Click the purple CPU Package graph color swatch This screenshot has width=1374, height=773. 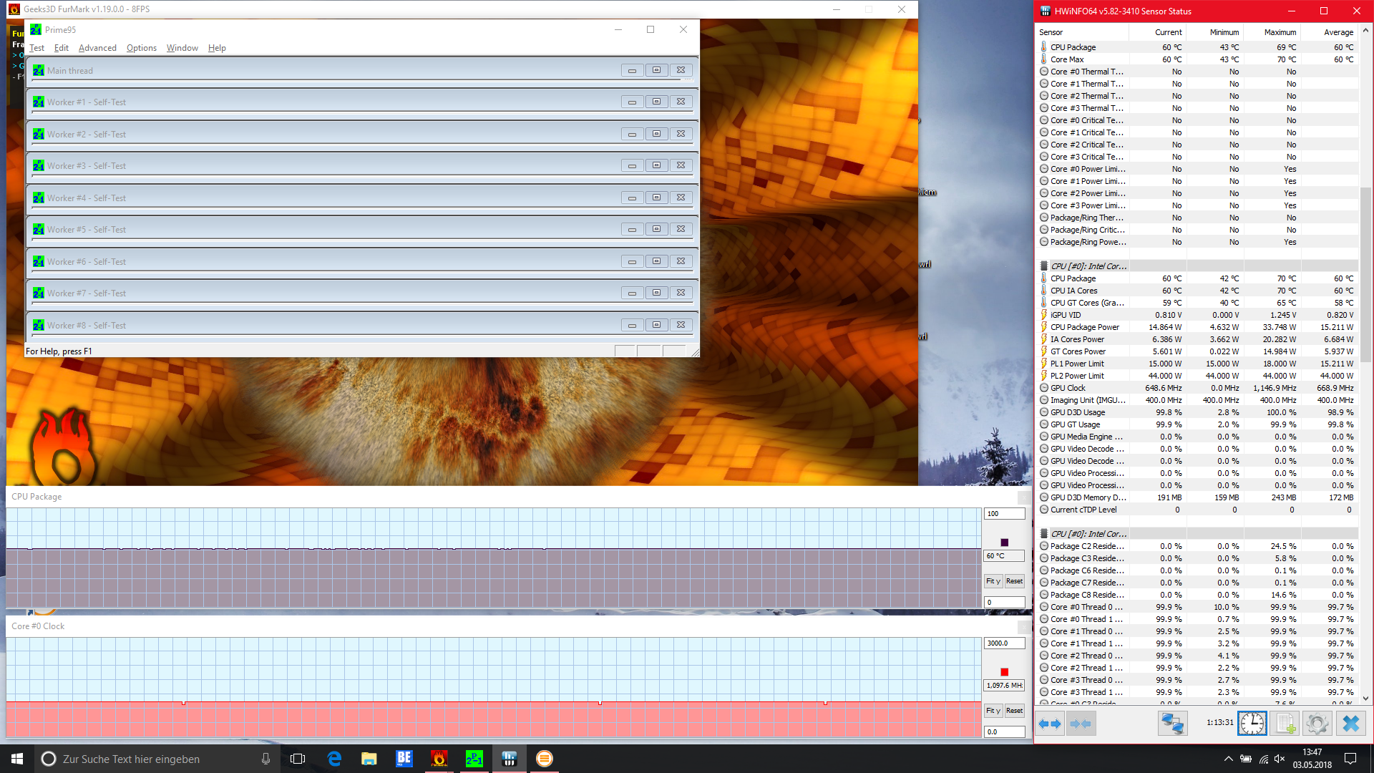pos(1004,543)
